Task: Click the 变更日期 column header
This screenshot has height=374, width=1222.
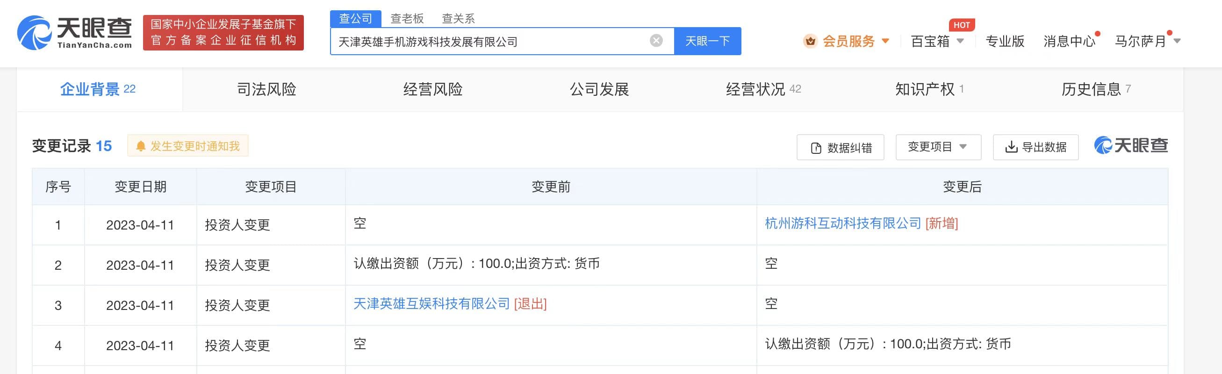Action: (140, 187)
